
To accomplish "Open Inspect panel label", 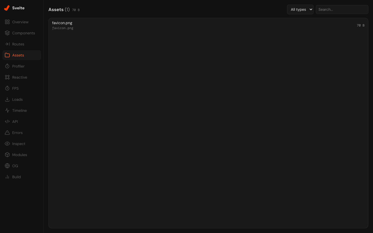I will pos(19,144).
